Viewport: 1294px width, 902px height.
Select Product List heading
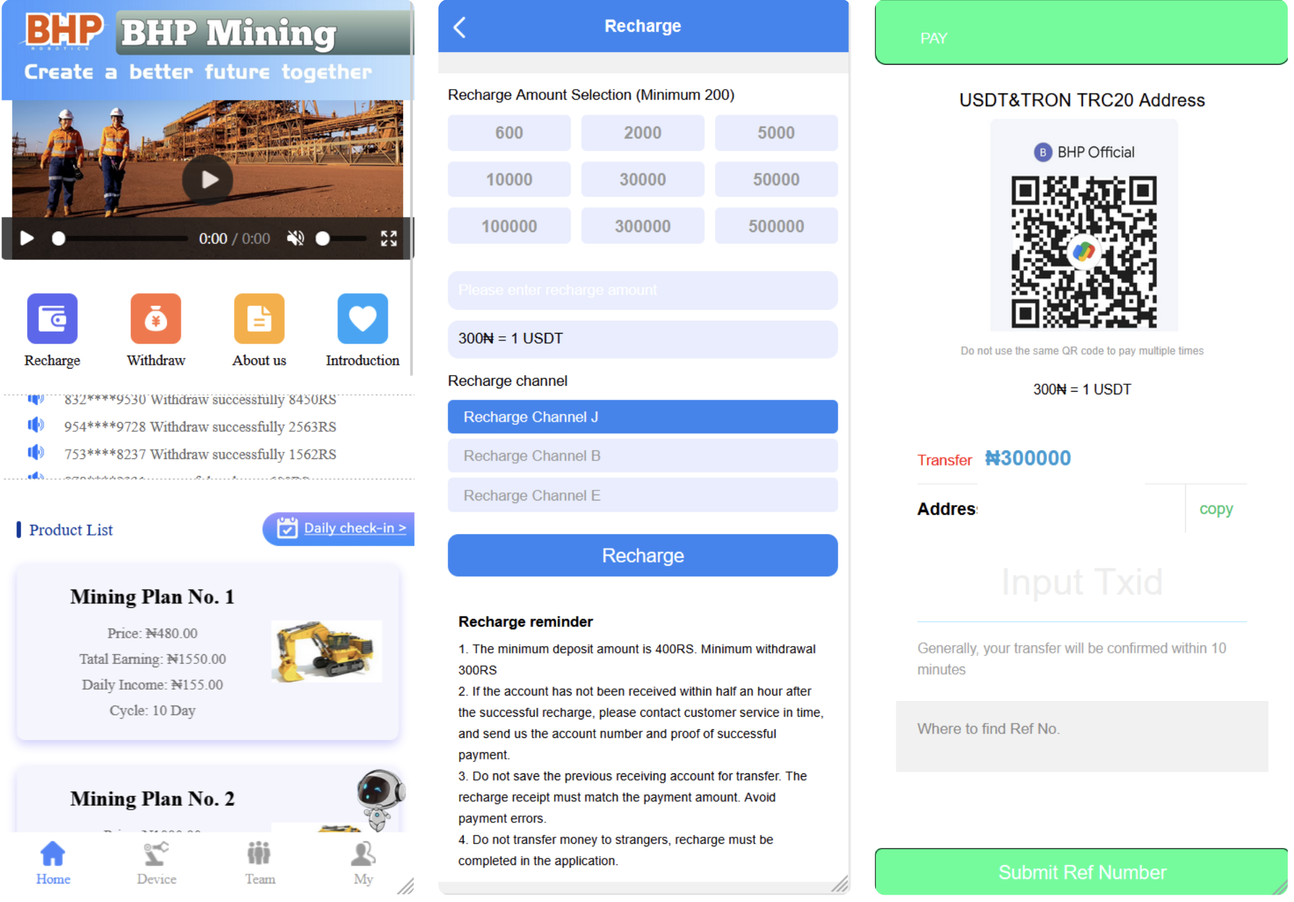point(71,529)
